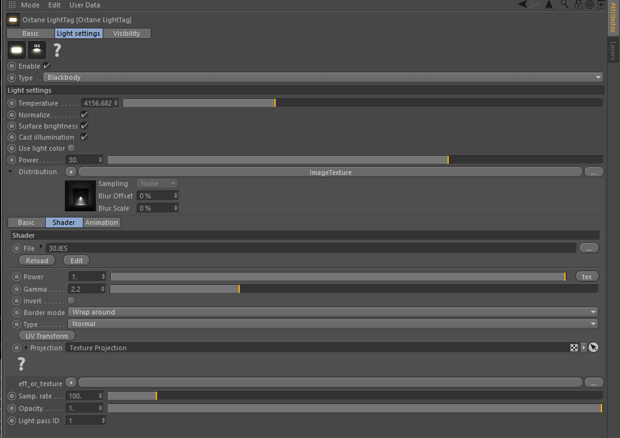Click keyframe dot beside Border mode
The image size is (620, 438).
pos(17,313)
